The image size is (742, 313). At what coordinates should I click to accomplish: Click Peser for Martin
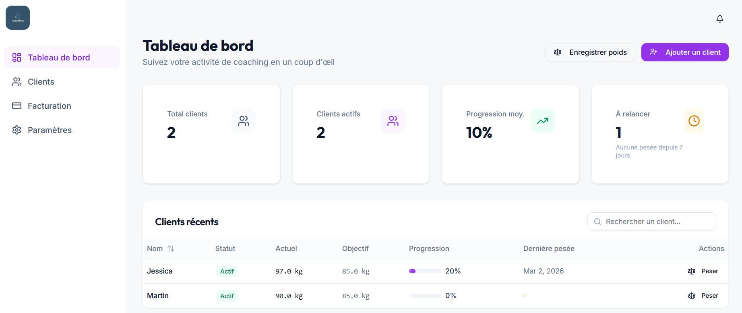(709, 296)
